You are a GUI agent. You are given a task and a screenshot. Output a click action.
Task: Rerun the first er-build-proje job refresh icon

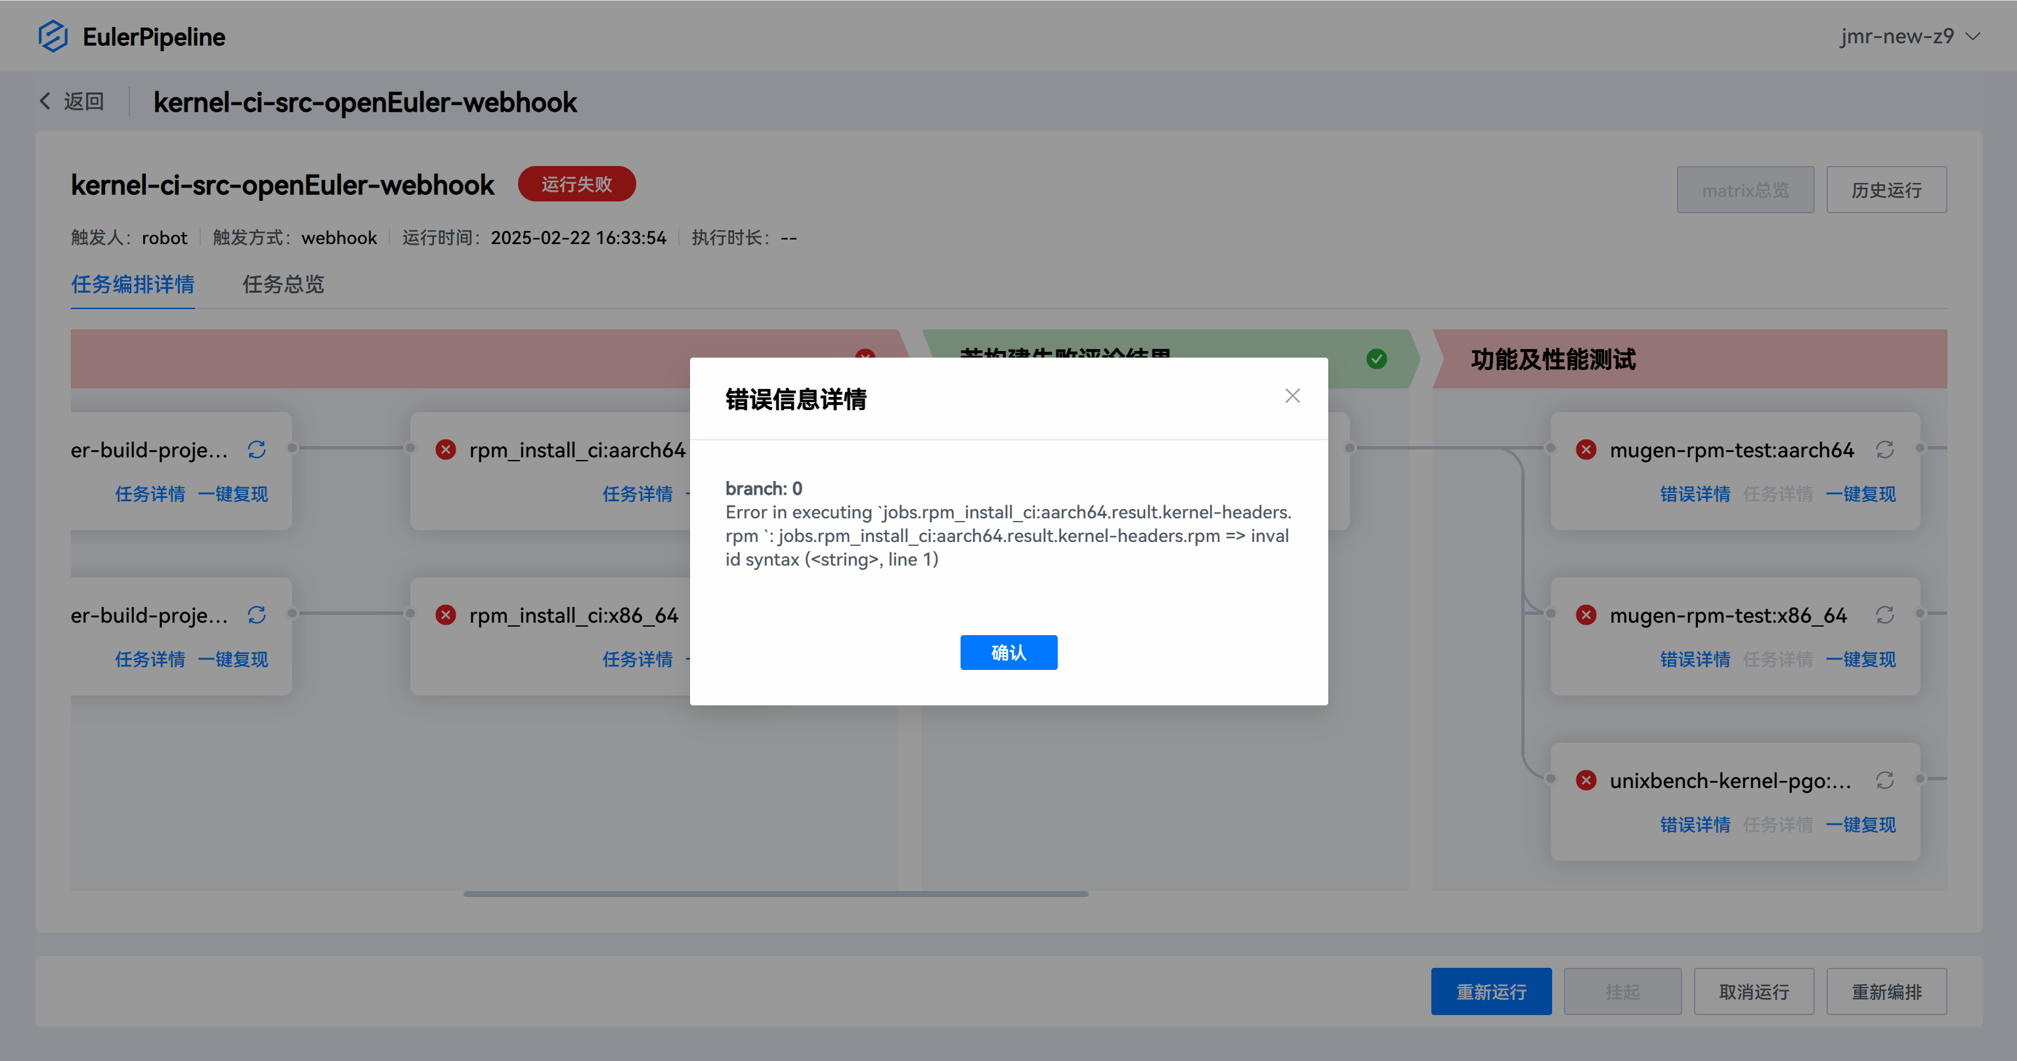click(x=257, y=450)
